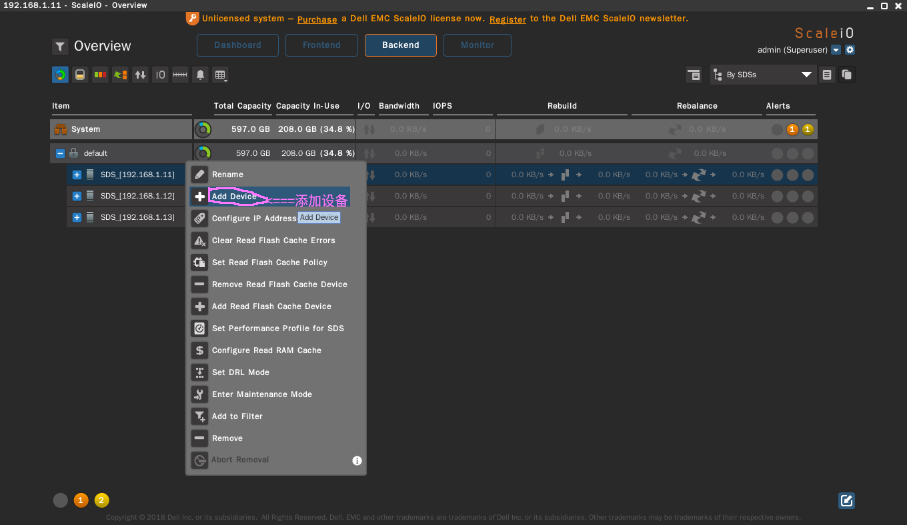907x525 pixels.
Task: Select Remove from the context menu
Action: point(276,438)
